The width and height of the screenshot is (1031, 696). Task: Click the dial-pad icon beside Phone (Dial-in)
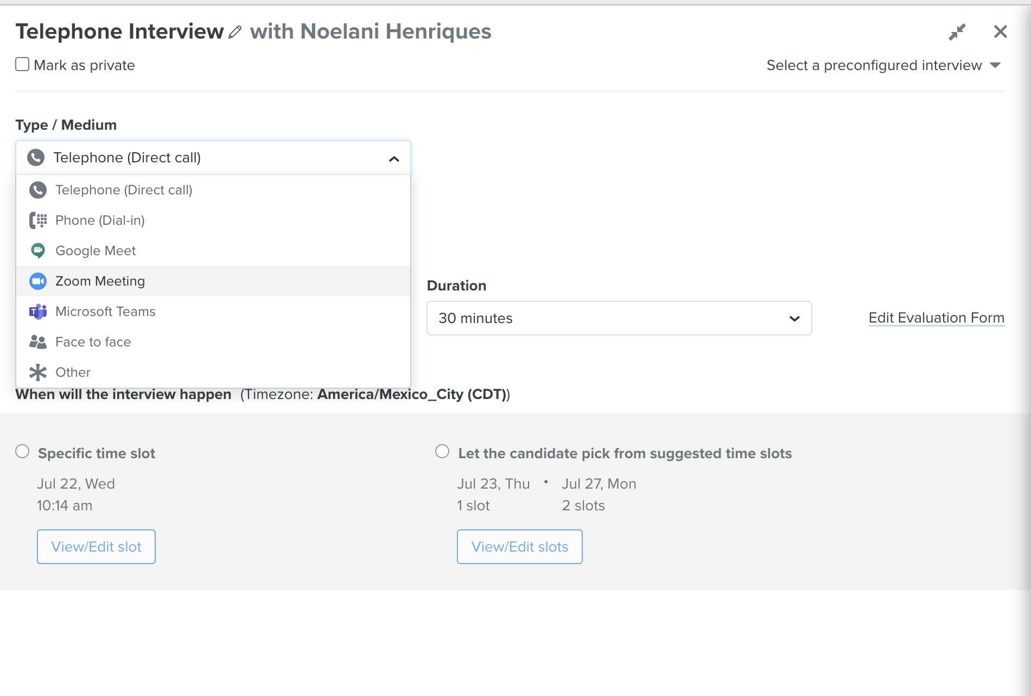(38, 220)
